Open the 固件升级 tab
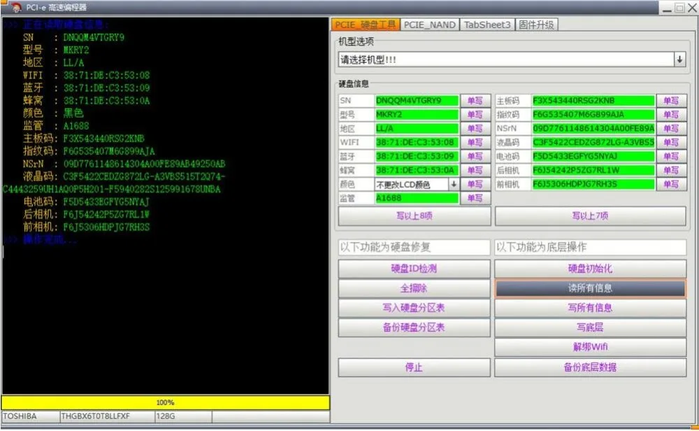The width and height of the screenshot is (699, 431). pyautogui.click(x=536, y=24)
